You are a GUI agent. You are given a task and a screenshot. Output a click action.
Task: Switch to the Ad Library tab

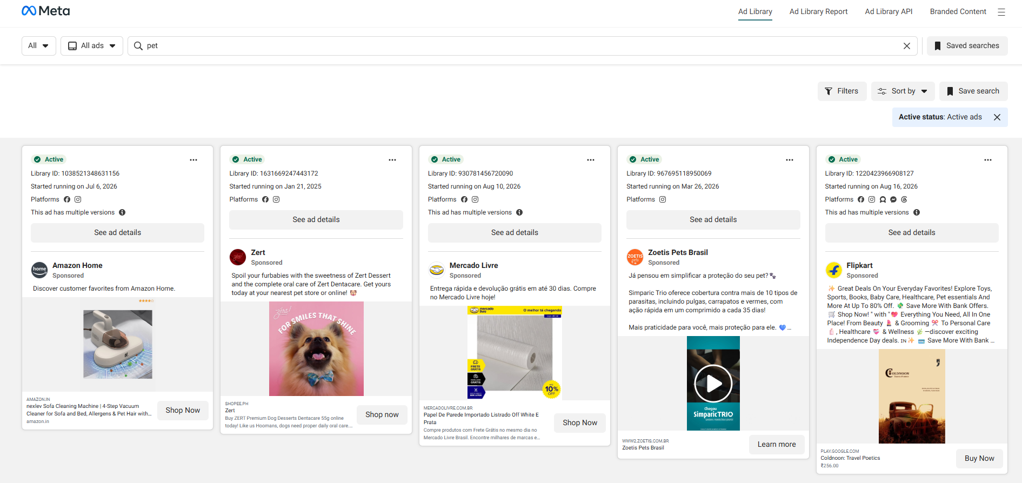point(755,12)
